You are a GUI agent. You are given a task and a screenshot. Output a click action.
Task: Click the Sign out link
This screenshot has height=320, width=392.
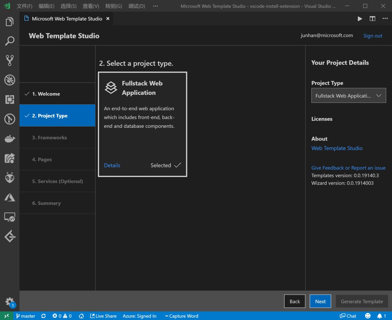pos(372,36)
